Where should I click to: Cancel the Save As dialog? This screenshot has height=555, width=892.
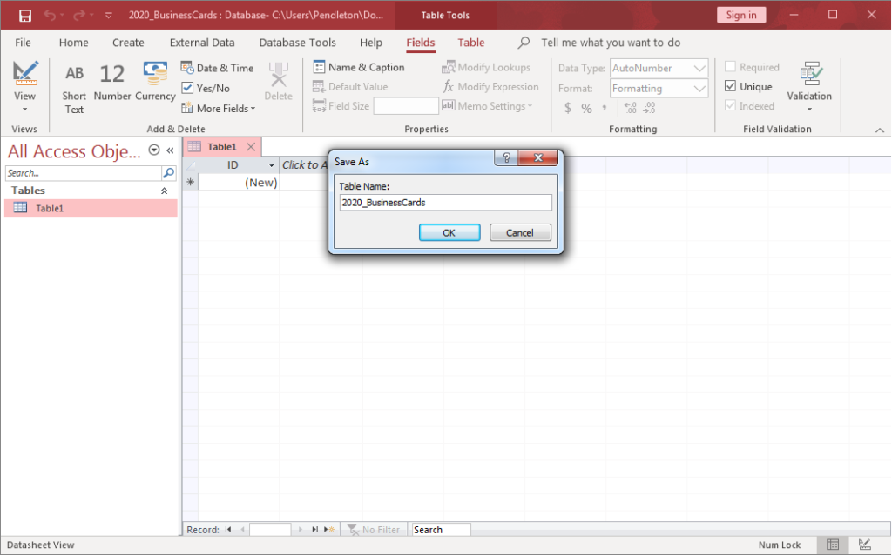tap(520, 232)
